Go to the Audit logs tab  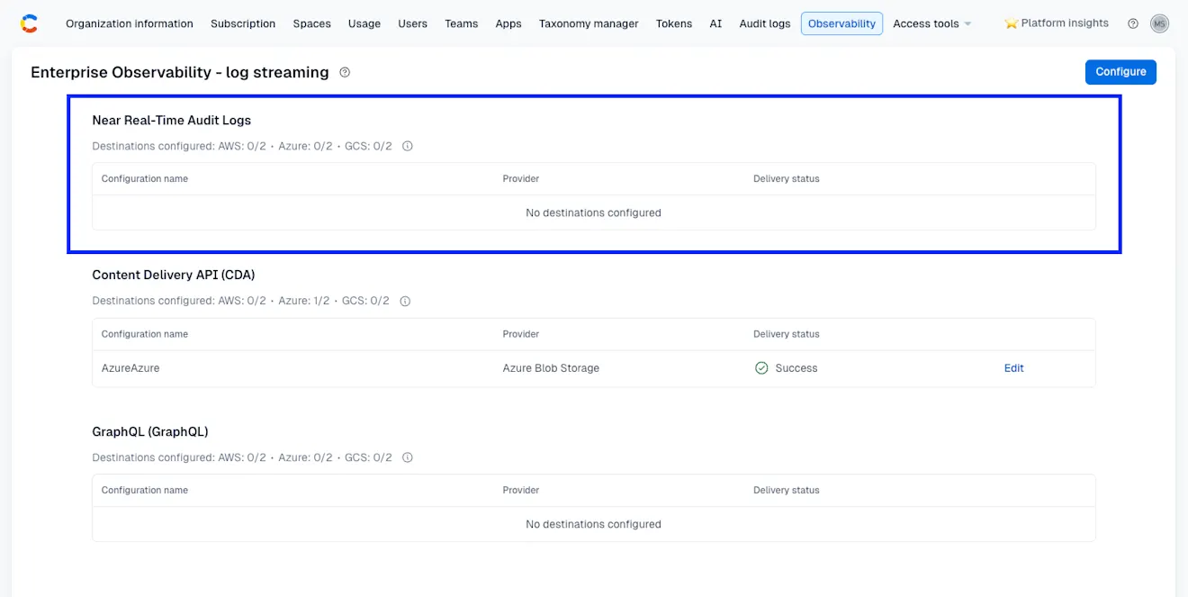pyautogui.click(x=765, y=23)
